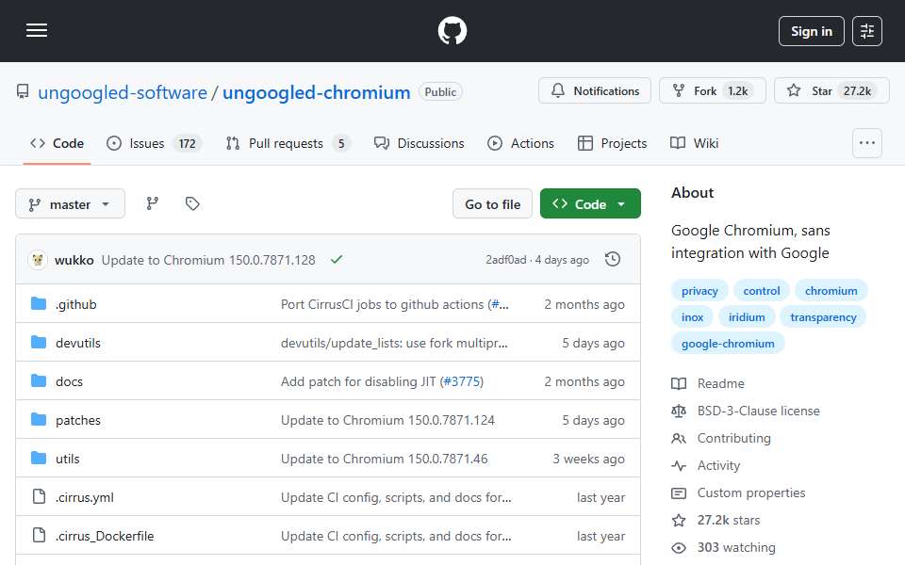Select the iridium topic tag
Viewport: 905px width, 565px height.
point(747,317)
